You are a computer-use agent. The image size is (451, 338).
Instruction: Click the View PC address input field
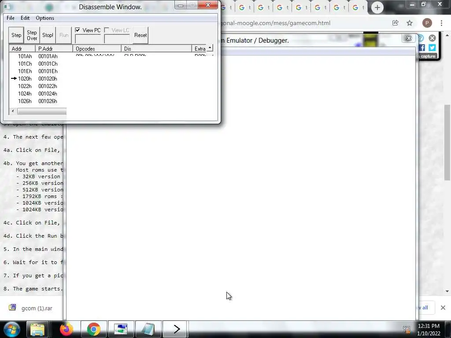tap(88, 39)
